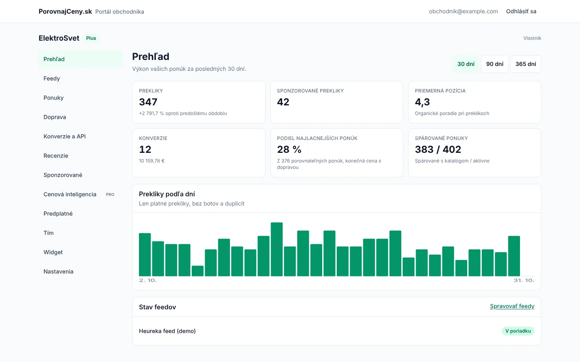Image resolution: width=580 pixels, height=362 pixels.
Task: Click the Portál obchodníka header text
Action: tap(120, 12)
